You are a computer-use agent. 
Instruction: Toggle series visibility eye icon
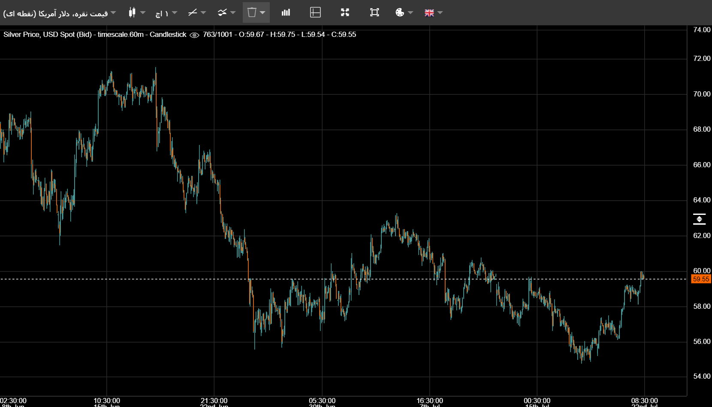(x=194, y=35)
